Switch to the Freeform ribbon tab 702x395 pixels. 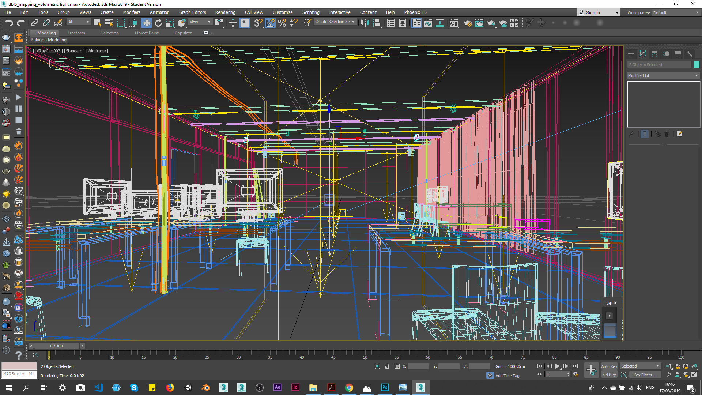pyautogui.click(x=76, y=33)
